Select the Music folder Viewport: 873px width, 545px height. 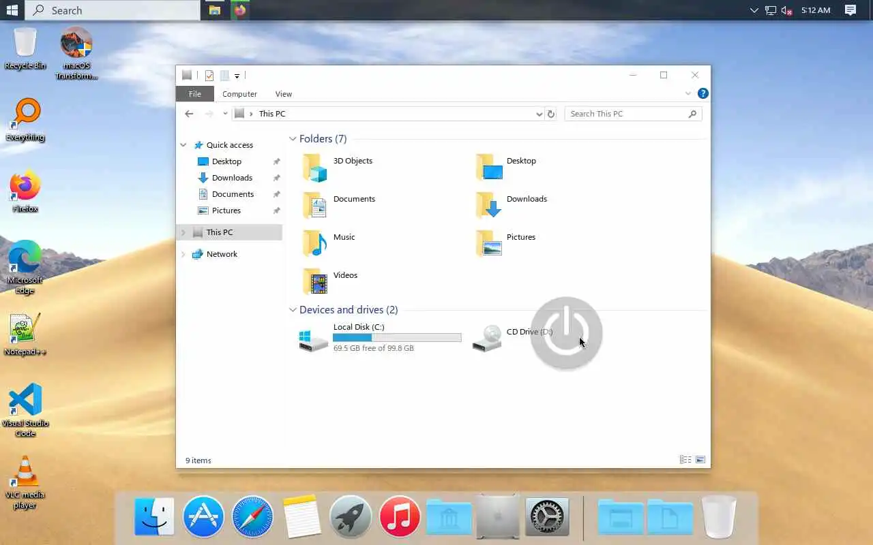click(x=329, y=243)
